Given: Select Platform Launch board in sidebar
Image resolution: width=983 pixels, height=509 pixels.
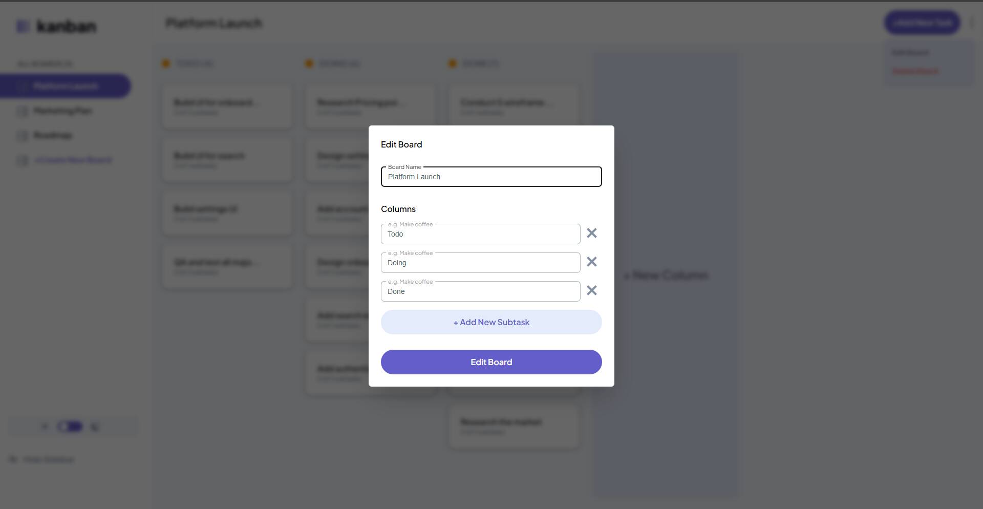Looking at the screenshot, I should pyautogui.click(x=65, y=86).
